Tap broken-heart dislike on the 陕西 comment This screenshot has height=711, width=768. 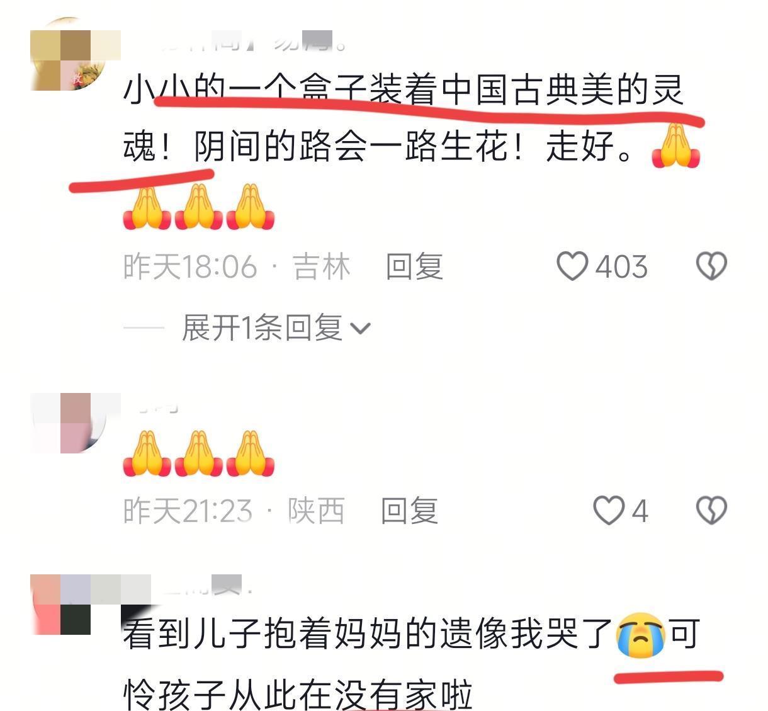tap(711, 510)
